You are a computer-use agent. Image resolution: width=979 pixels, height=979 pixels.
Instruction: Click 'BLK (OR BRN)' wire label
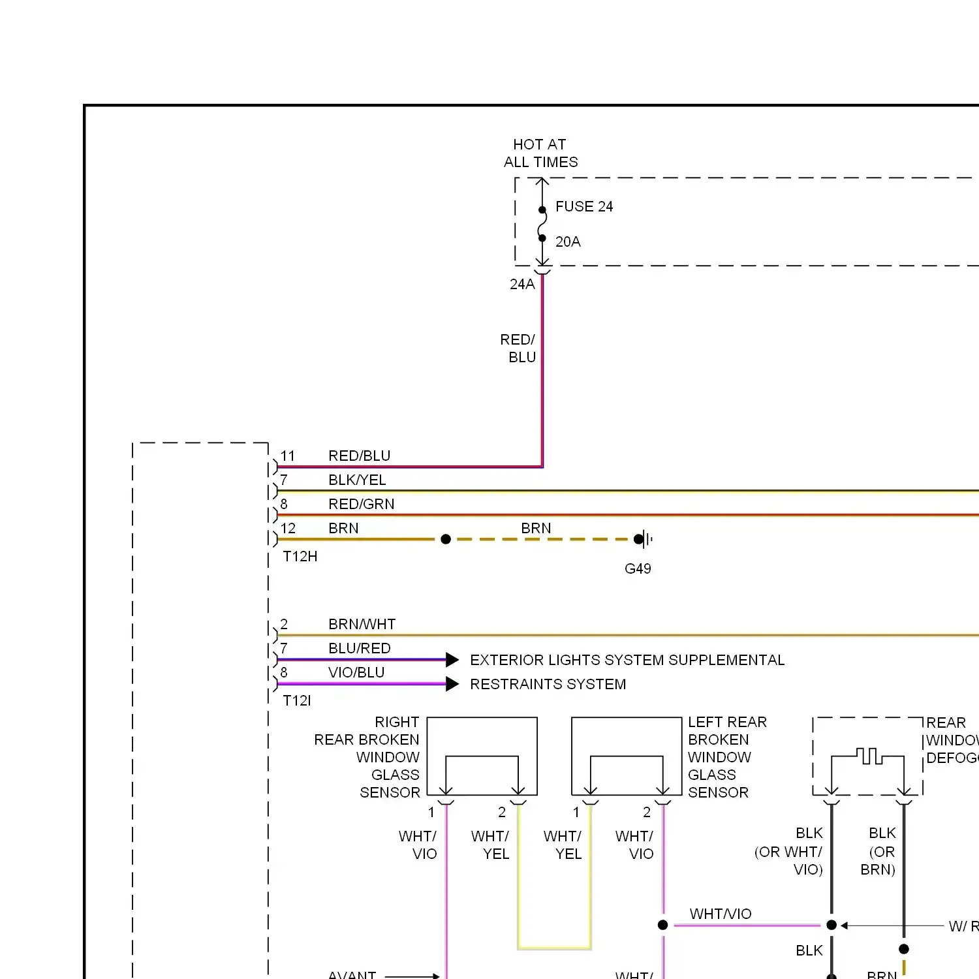point(878,852)
